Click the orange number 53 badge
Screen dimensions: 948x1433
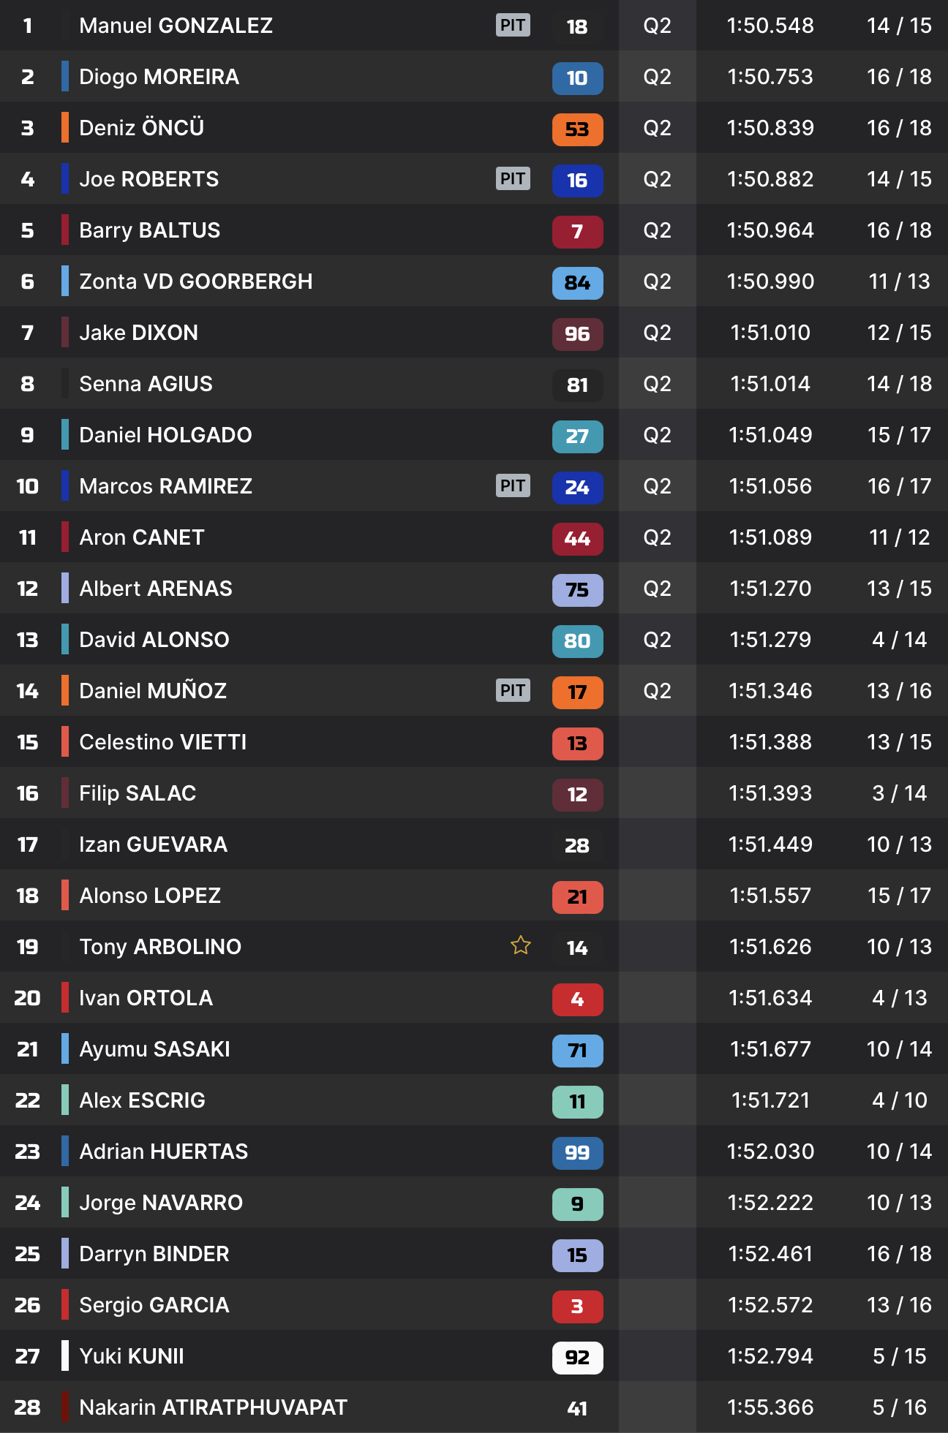[x=577, y=129]
